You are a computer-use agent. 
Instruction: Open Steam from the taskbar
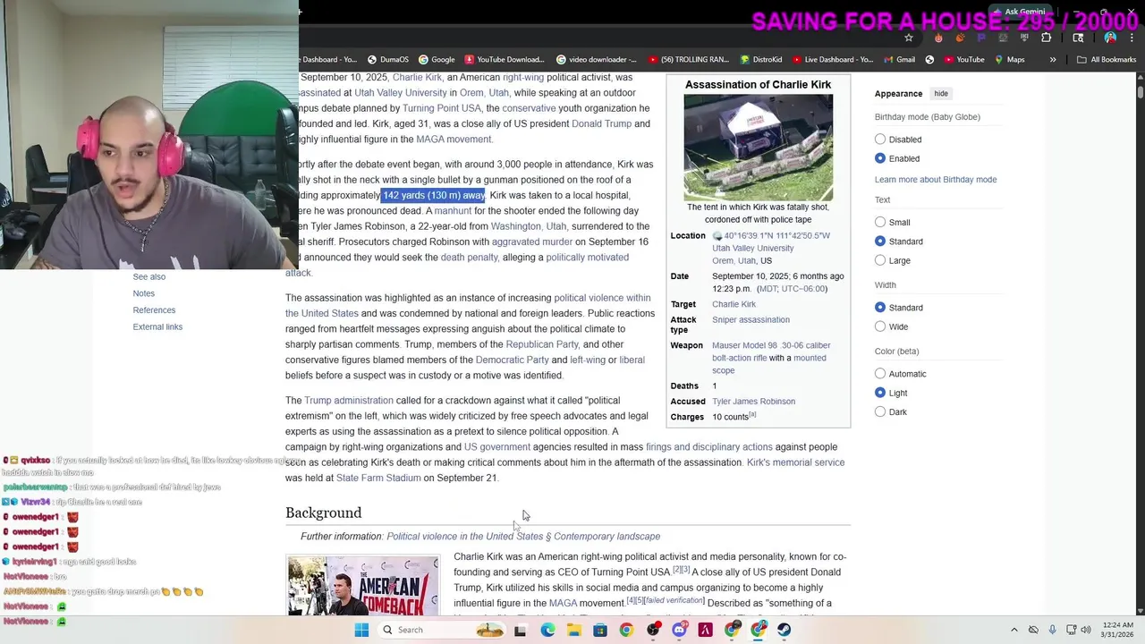(x=784, y=630)
